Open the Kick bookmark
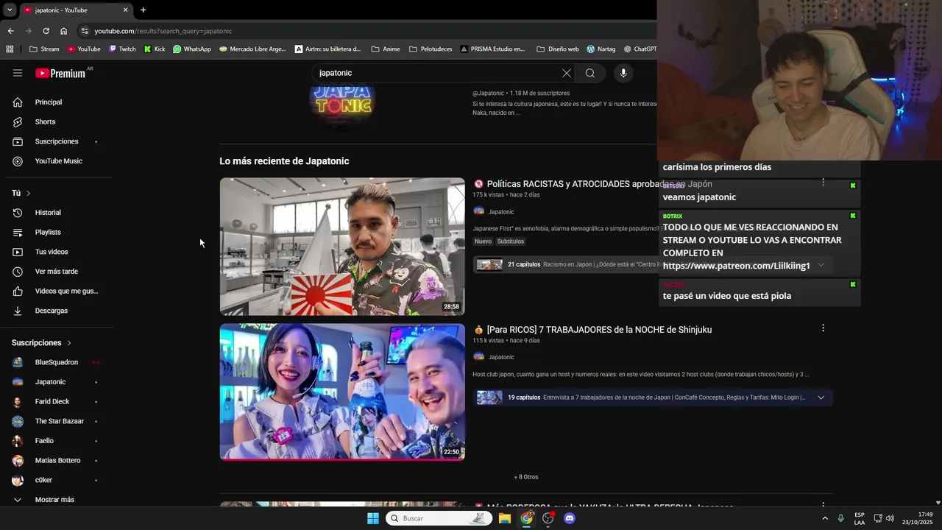 click(x=155, y=49)
